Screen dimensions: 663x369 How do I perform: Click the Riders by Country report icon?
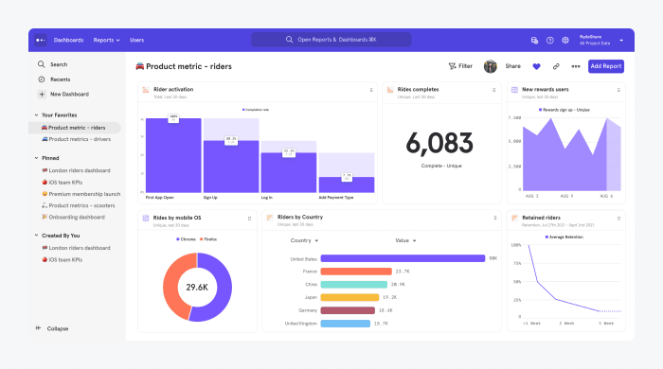tap(270, 218)
